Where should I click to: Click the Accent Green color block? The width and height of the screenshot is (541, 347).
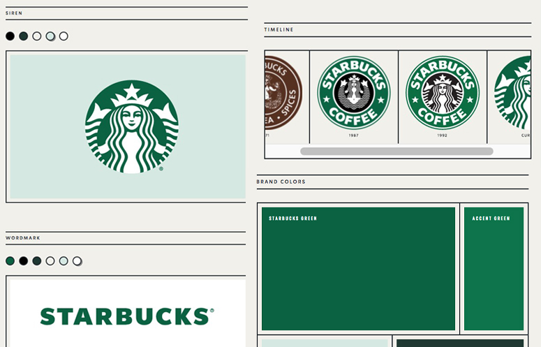tap(494, 269)
